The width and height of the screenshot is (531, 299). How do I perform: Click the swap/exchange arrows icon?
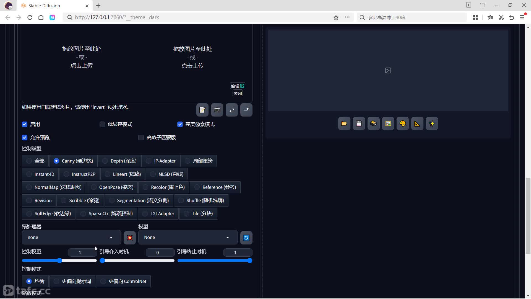231,110
